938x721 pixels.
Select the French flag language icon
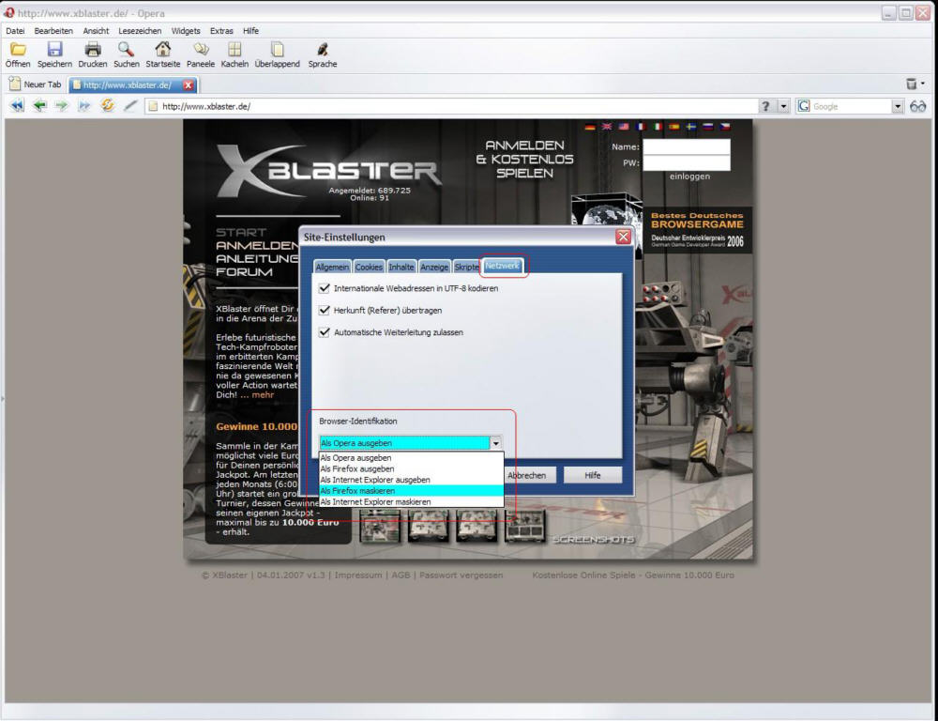pyautogui.click(x=641, y=127)
